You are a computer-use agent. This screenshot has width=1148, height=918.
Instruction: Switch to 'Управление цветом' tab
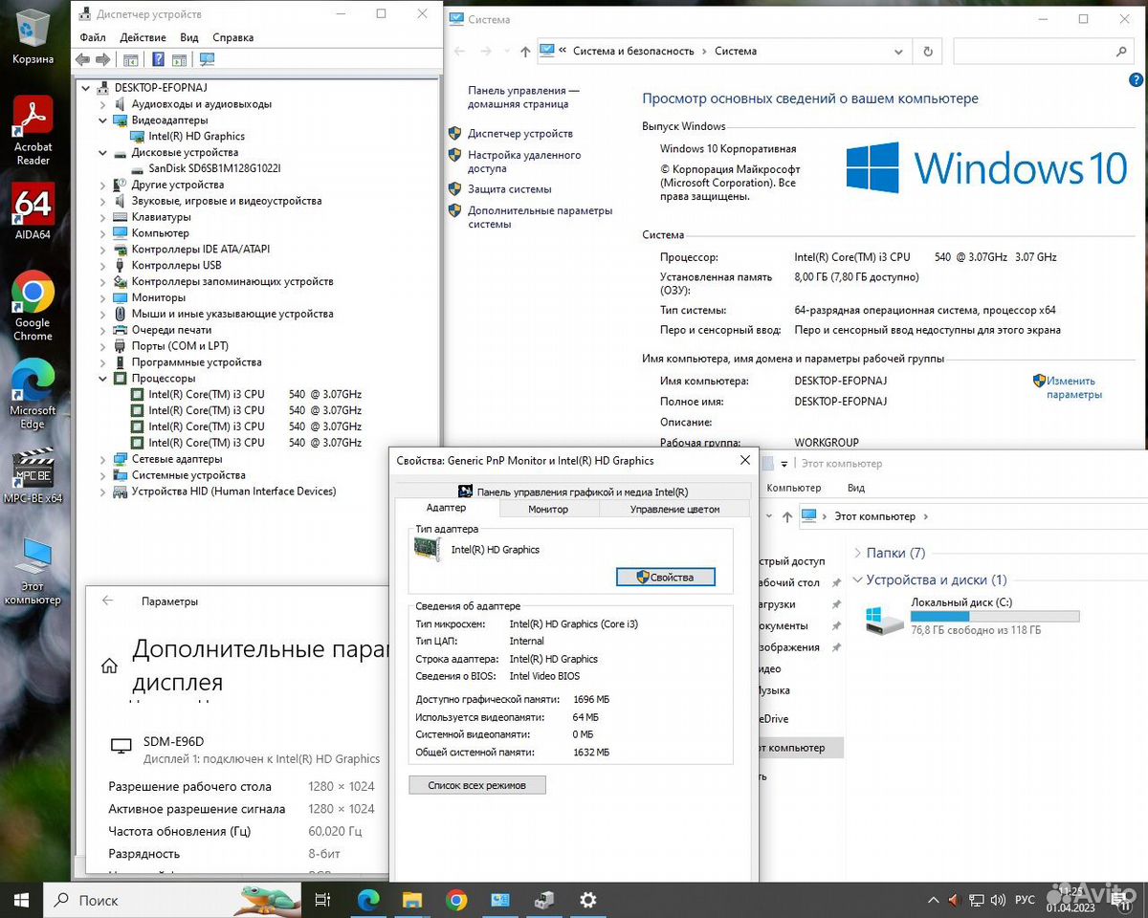674,509
